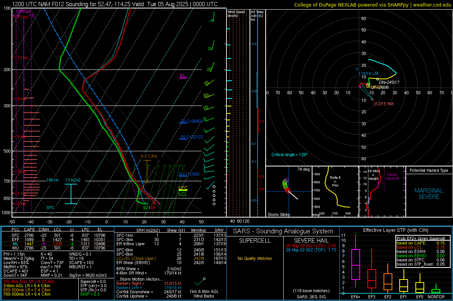Image resolution: width=453 pixels, height=301 pixels.
Task: Click the Bunkers Left = 174/16 kt line
Action: tap(149, 288)
